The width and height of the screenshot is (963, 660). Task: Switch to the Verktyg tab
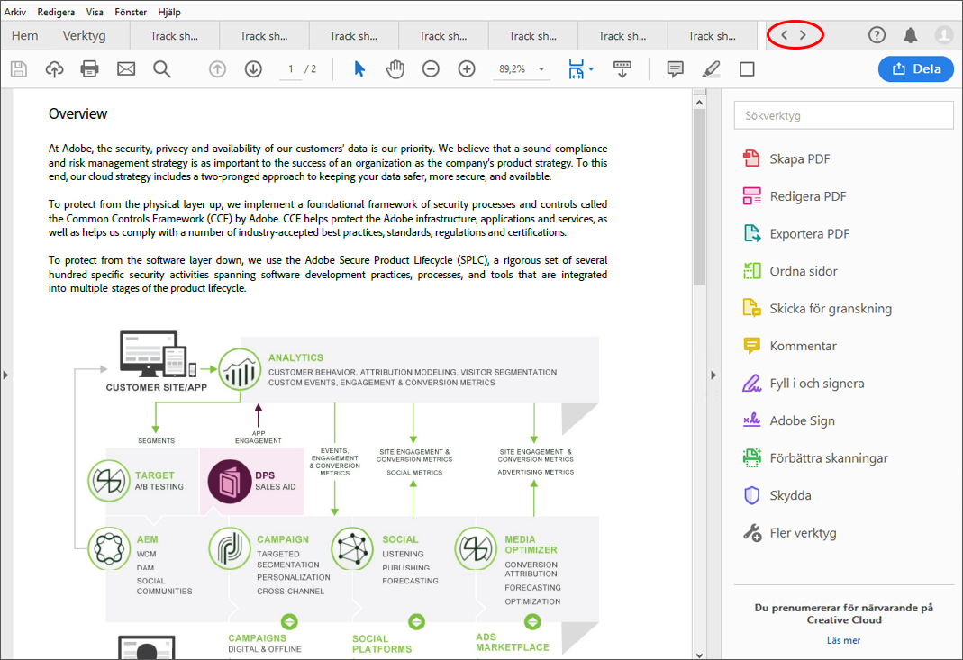(84, 36)
